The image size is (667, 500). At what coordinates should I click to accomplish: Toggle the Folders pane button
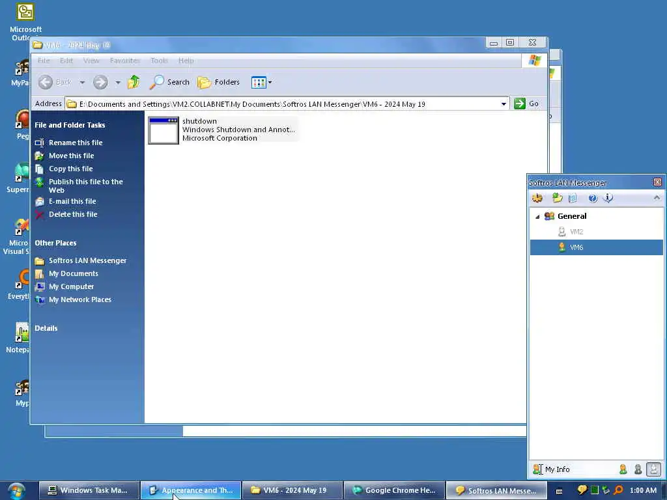pyautogui.click(x=219, y=82)
